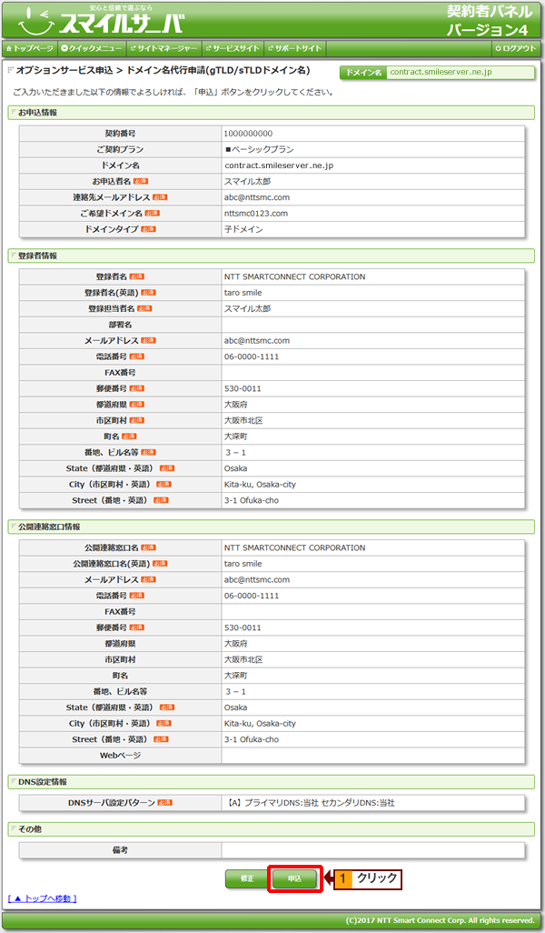The width and height of the screenshot is (545, 933).
Task: Click the orange number 1 callout marker
Action: pyautogui.click(x=344, y=879)
